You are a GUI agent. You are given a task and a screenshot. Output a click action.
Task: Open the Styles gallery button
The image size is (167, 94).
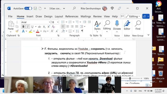click(x=97, y=27)
